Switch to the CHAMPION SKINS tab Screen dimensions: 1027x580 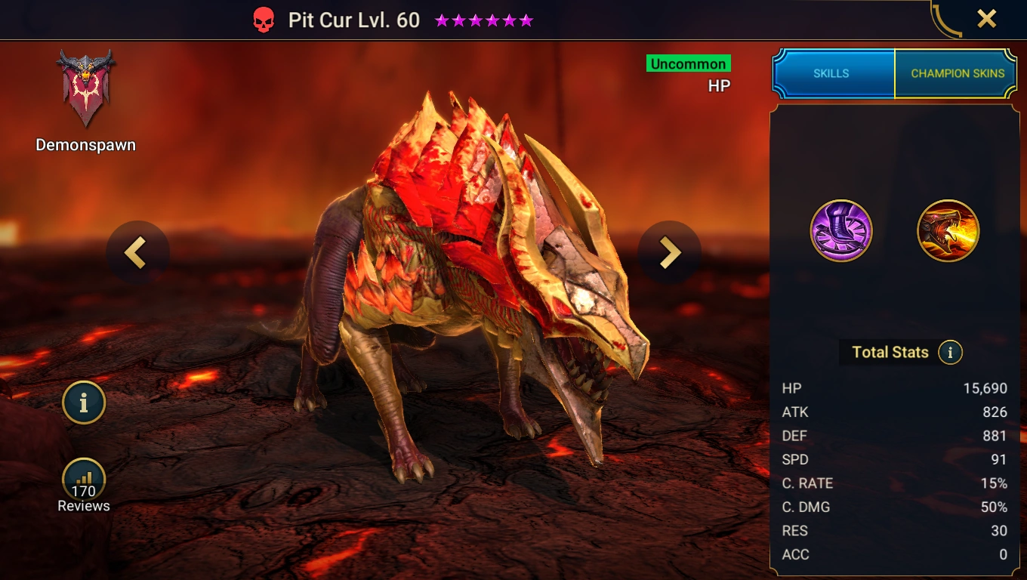tap(957, 73)
